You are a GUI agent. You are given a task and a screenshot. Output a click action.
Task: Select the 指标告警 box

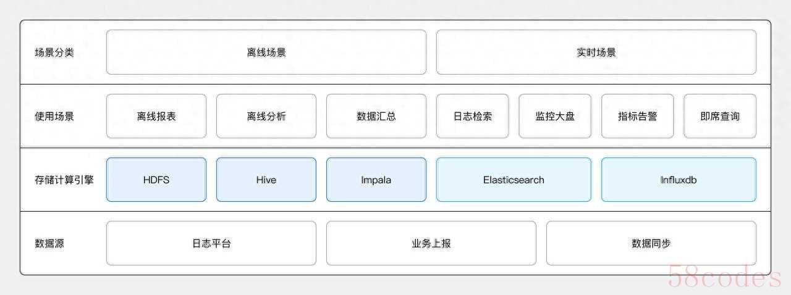click(637, 116)
